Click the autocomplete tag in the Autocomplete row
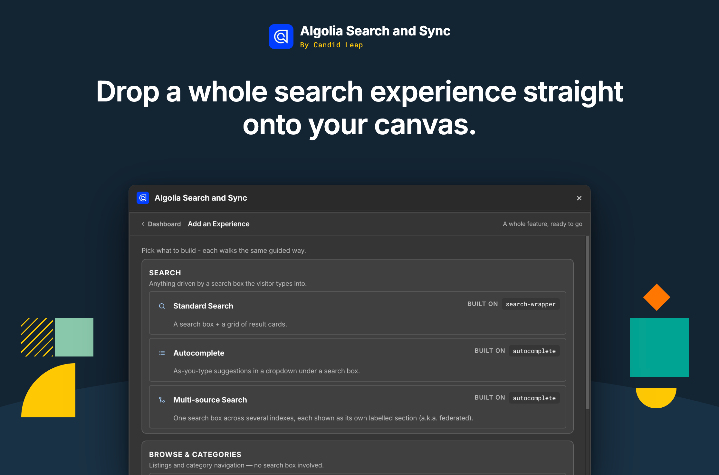The width and height of the screenshot is (719, 475). click(x=534, y=351)
